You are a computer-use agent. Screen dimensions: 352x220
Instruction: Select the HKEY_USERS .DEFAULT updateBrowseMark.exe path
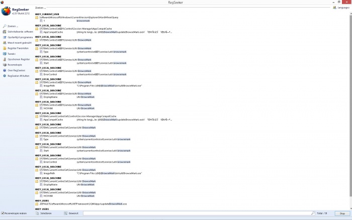click(83, 204)
